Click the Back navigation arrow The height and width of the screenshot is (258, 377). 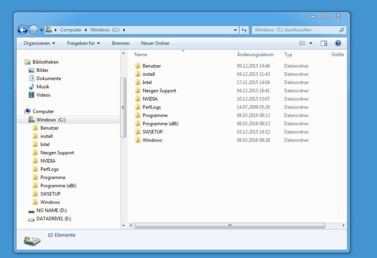point(23,30)
